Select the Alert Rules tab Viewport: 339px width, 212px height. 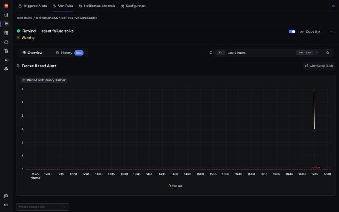pyautogui.click(x=63, y=6)
